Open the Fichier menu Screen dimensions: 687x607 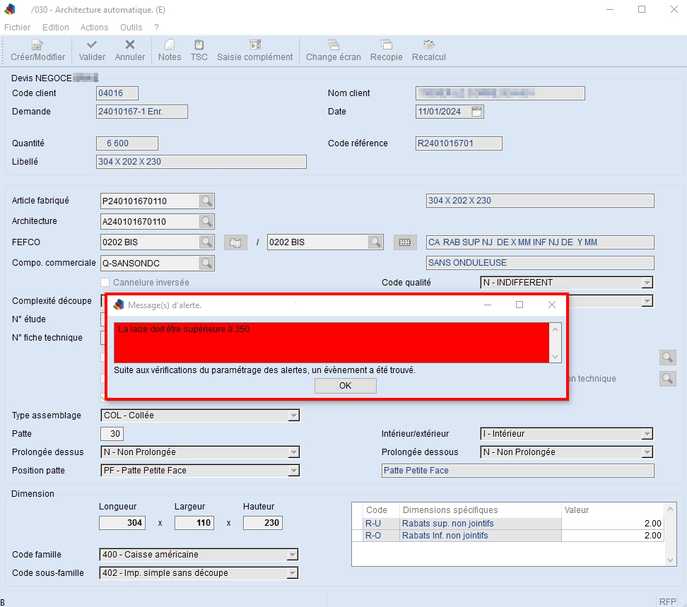point(17,28)
